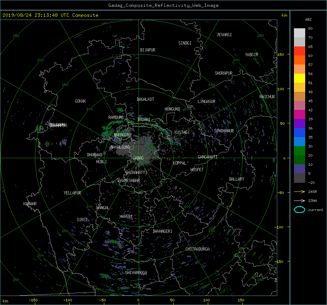Click the KUSTAGI city label
Image resolution: width=327 pixels, height=305 pixels.
pos(182,132)
